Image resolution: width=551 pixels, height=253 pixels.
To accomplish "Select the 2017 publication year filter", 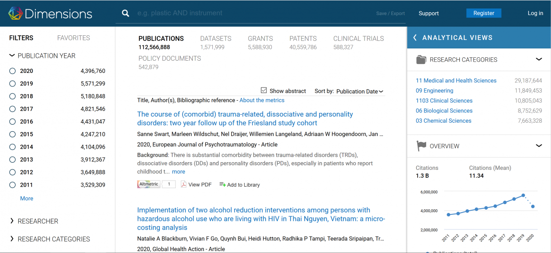I will (13, 109).
